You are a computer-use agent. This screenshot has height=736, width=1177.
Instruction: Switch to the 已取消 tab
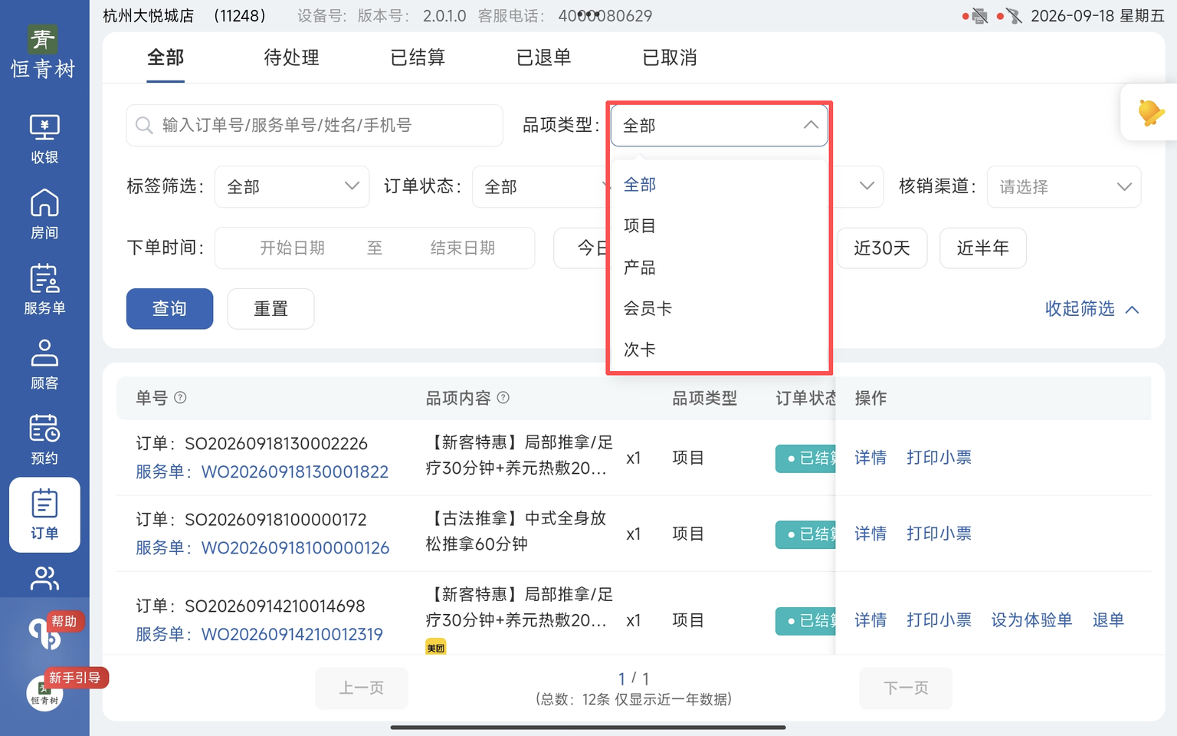point(670,58)
